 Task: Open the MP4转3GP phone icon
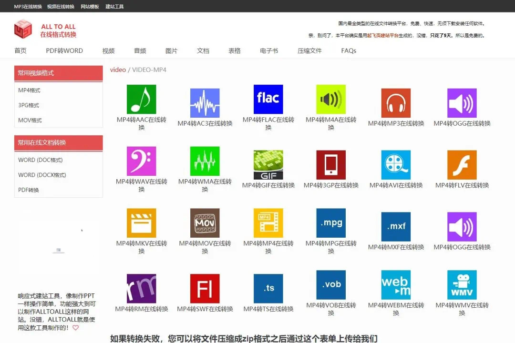[332, 164]
